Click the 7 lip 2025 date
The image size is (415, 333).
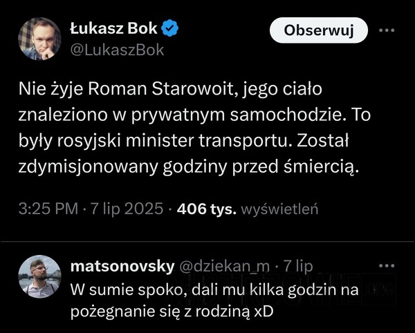point(127,209)
